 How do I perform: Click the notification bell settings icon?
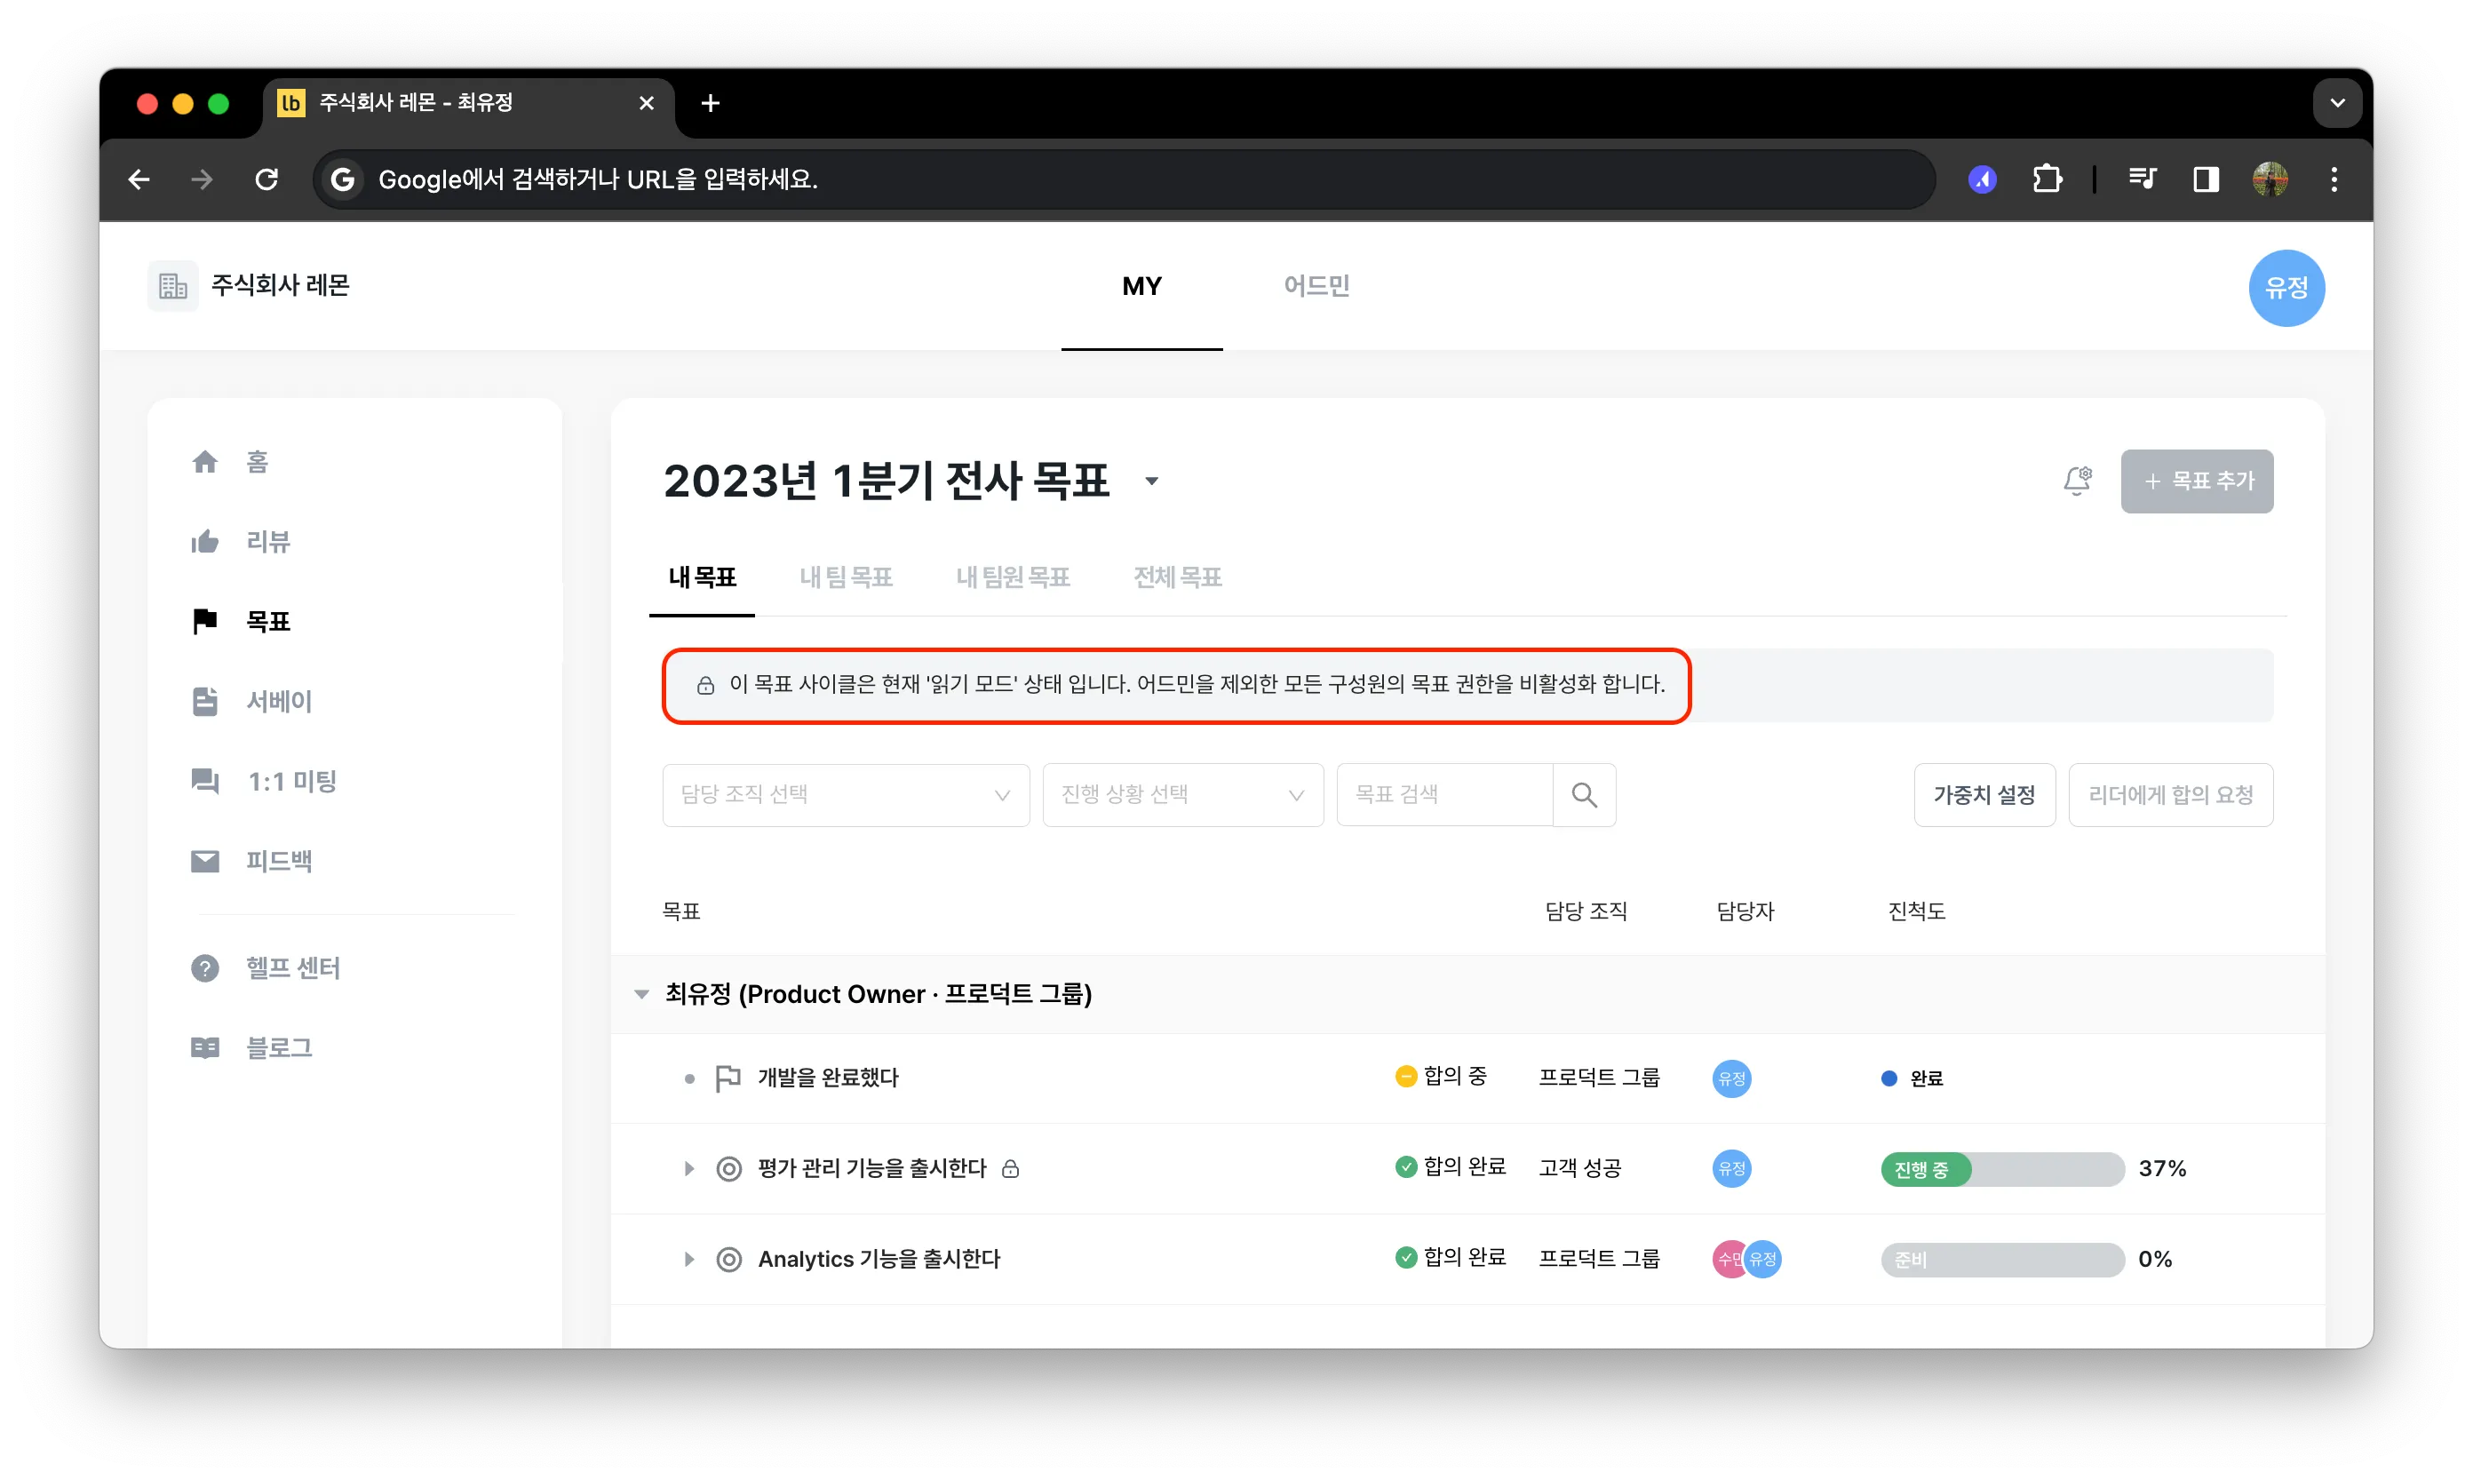(x=2078, y=481)
